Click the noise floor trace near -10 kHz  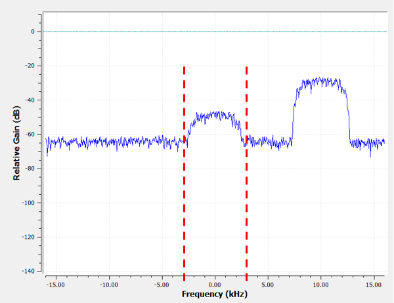pos(108,141)
